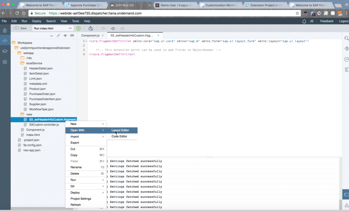Fold code at line 1 arrow
This screenshot has width=349, height=212.
(x=86, y=41)
